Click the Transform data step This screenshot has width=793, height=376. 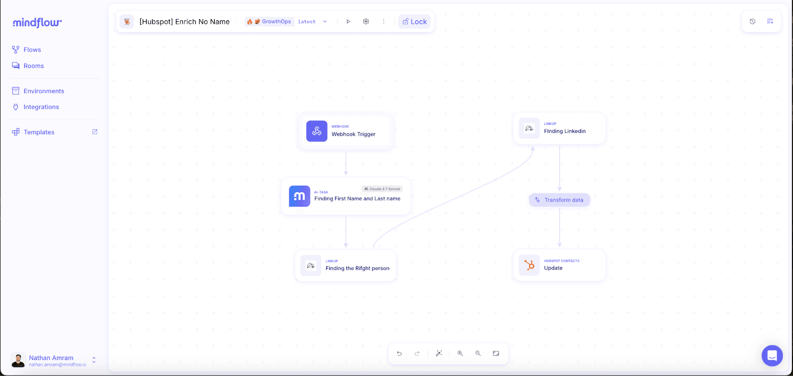point(560,200)
